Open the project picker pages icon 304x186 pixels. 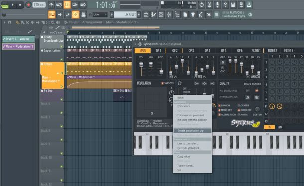[x=185, y=15]
